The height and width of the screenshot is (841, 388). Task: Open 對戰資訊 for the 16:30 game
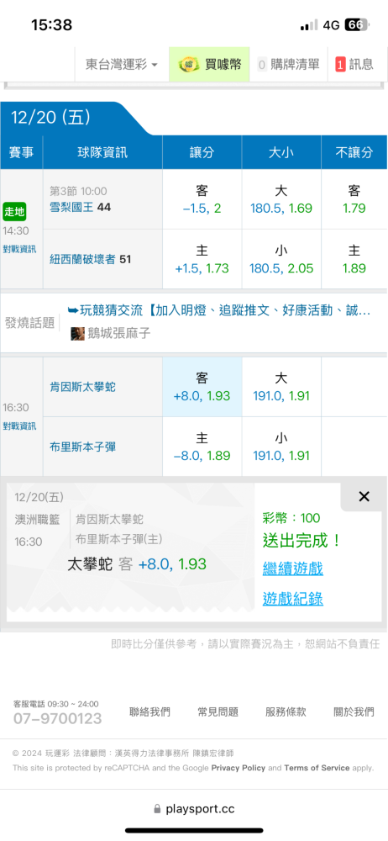coord(19,426)
